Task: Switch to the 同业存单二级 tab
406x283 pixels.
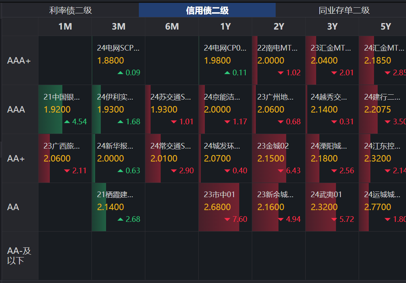Action: (x=343, y=10)
